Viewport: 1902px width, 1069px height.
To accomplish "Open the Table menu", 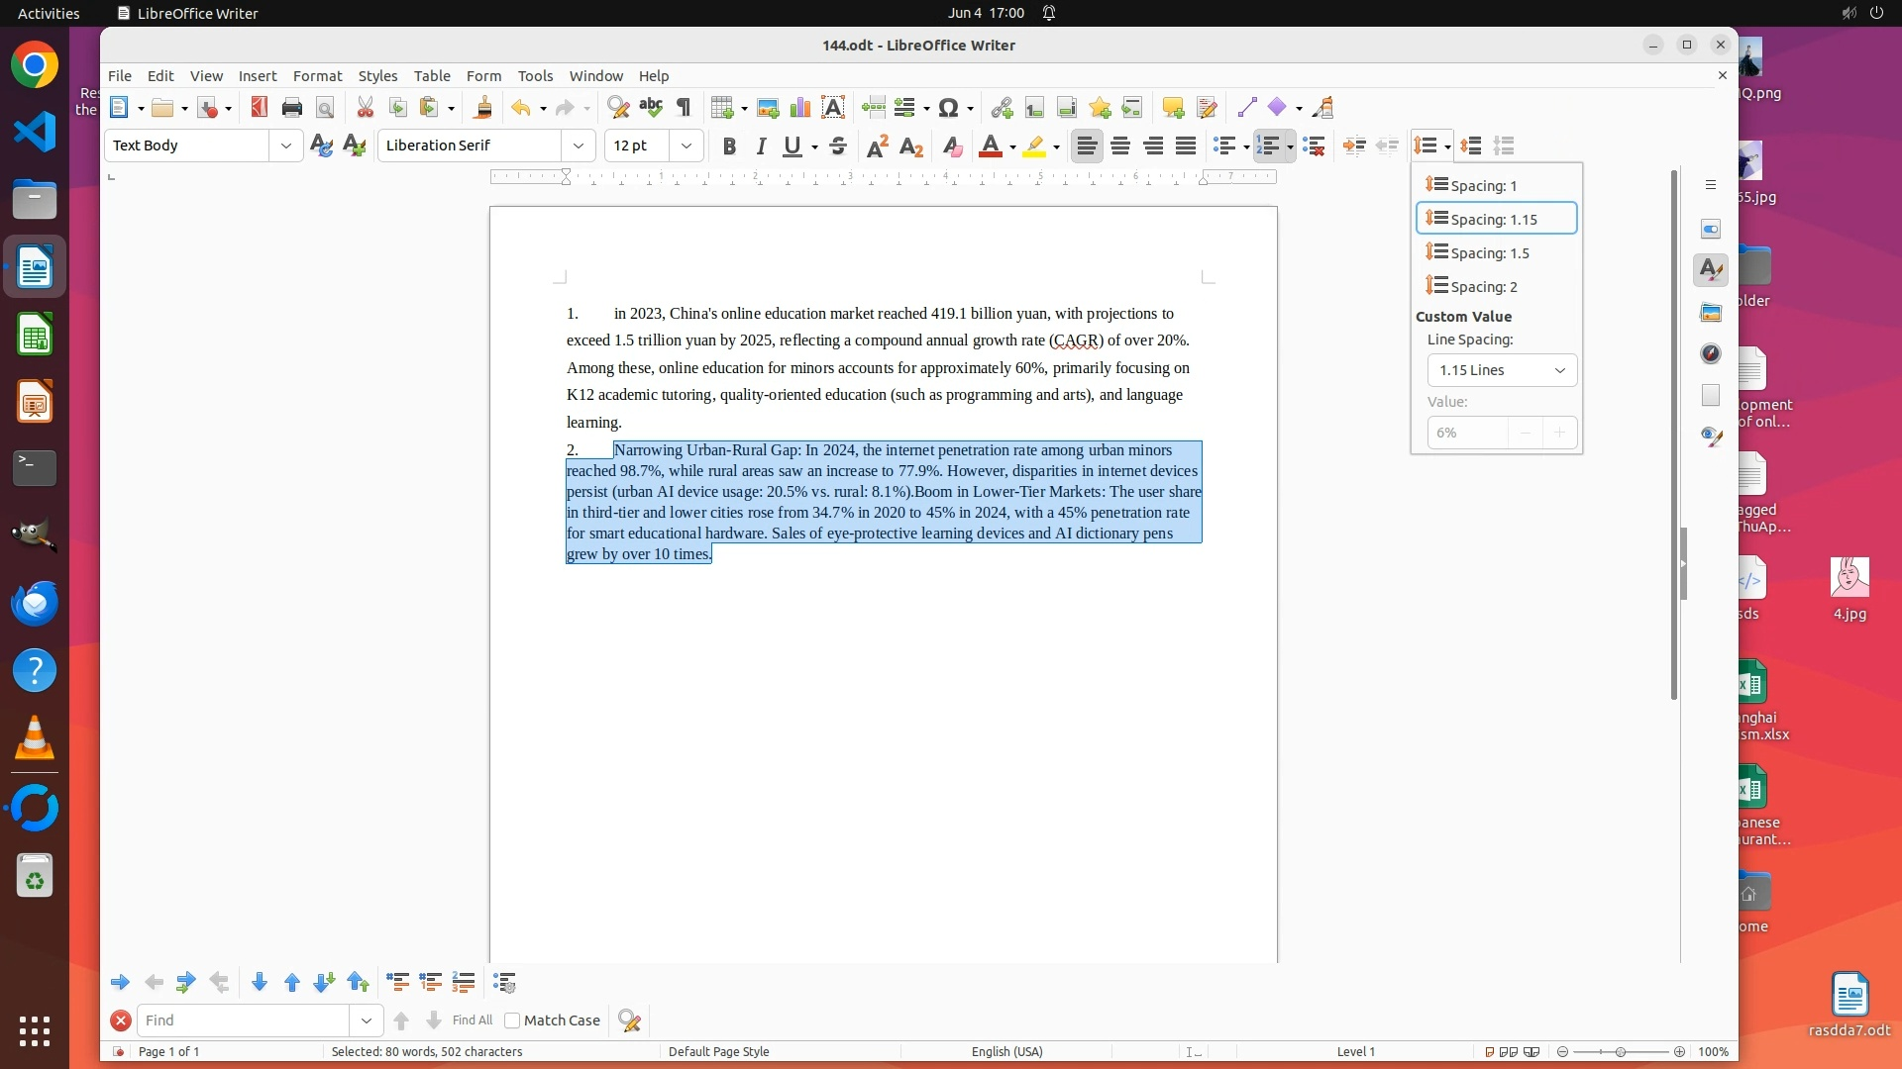I will coord(431,76).
